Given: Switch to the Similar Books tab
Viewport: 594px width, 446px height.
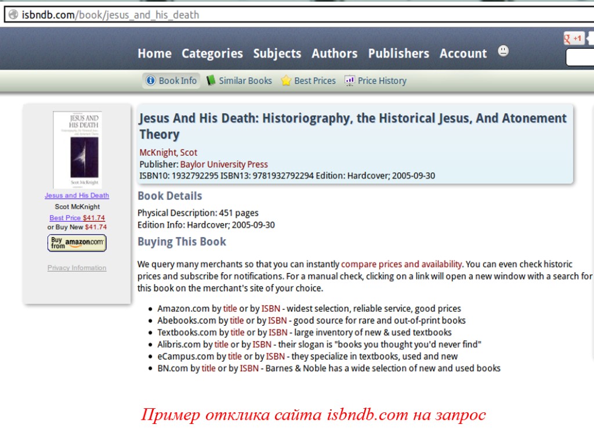Looking at the screenshot, I should (239, 80).
